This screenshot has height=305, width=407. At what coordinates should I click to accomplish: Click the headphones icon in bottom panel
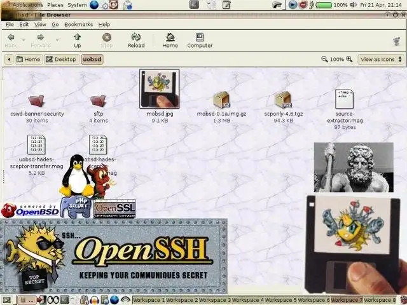point(95,300)
